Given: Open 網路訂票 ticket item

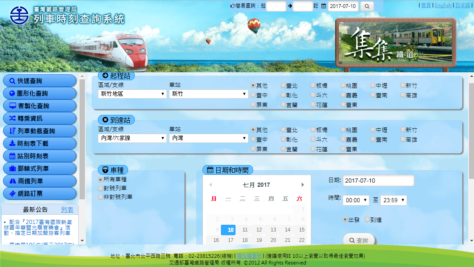Looking at the screenshot, I should tap(40, 193).
